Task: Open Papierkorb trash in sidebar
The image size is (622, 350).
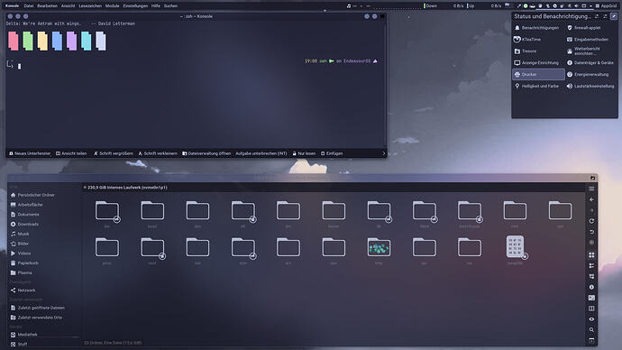Action: tap(24, 263)
